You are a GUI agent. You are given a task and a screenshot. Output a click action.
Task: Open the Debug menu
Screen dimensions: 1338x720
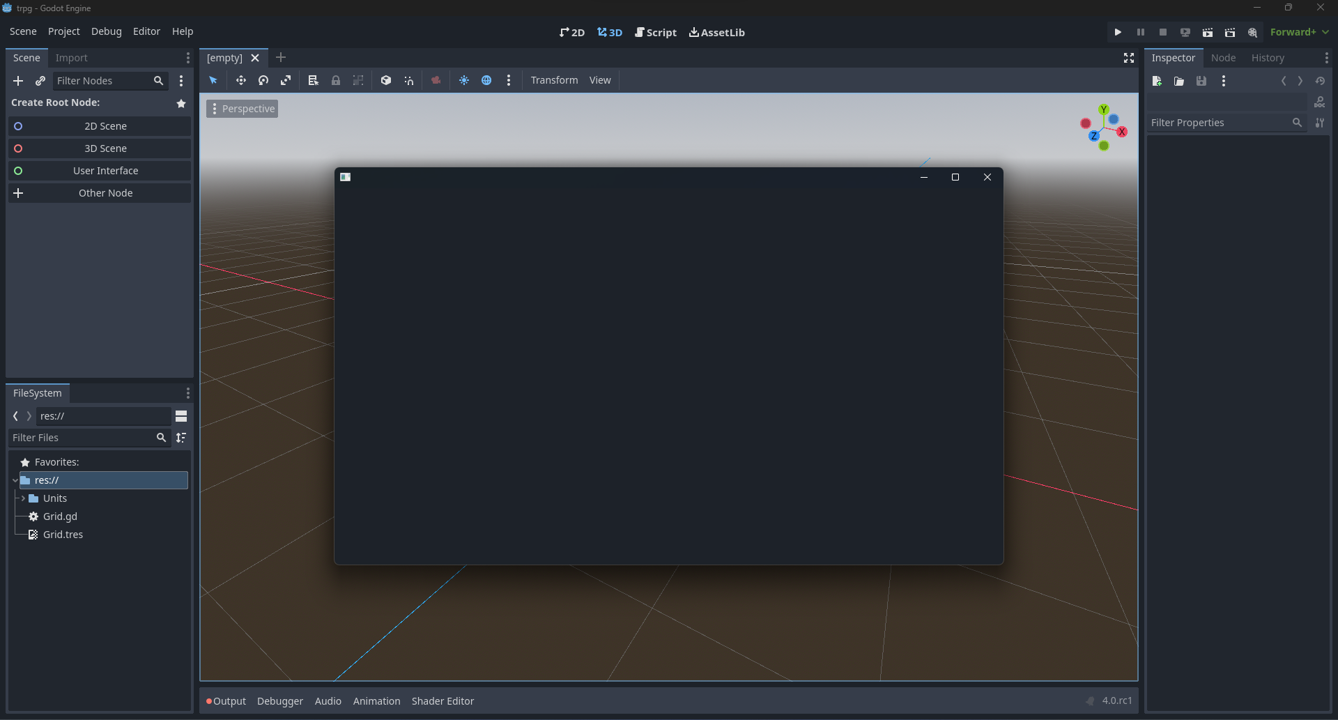(x=106, y=31)
